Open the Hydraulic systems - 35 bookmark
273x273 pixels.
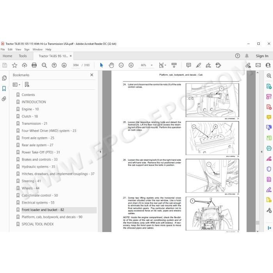click(x=38, y=167)
